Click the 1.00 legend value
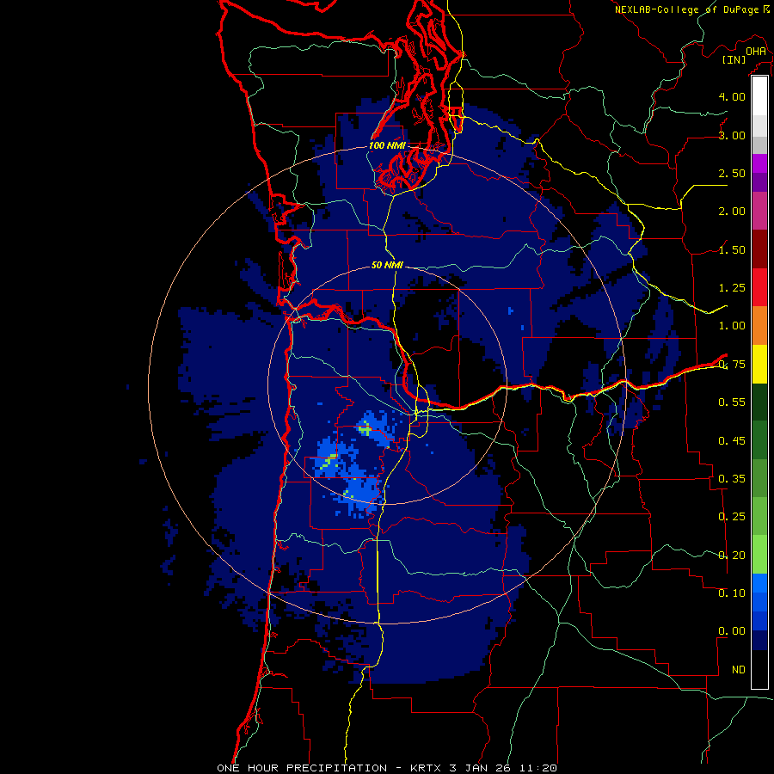The height and width of the screenshot is (774, 774). pos(732,326)
